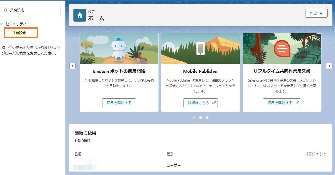Click the Einstein bot illustration

(x=119, y=48)
